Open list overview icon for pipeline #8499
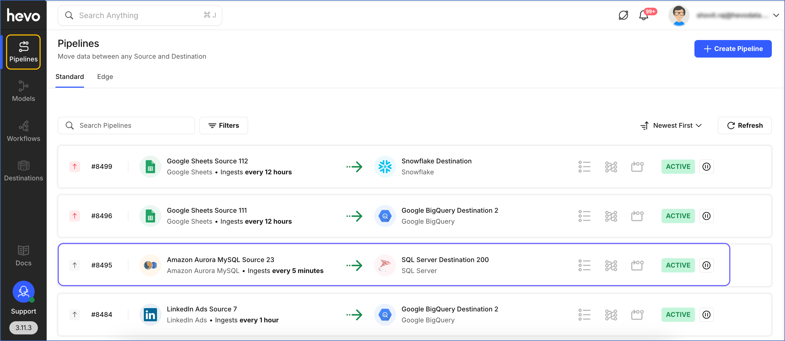The height and width of the screenshot is (341, 785). (x=584, y=167)
